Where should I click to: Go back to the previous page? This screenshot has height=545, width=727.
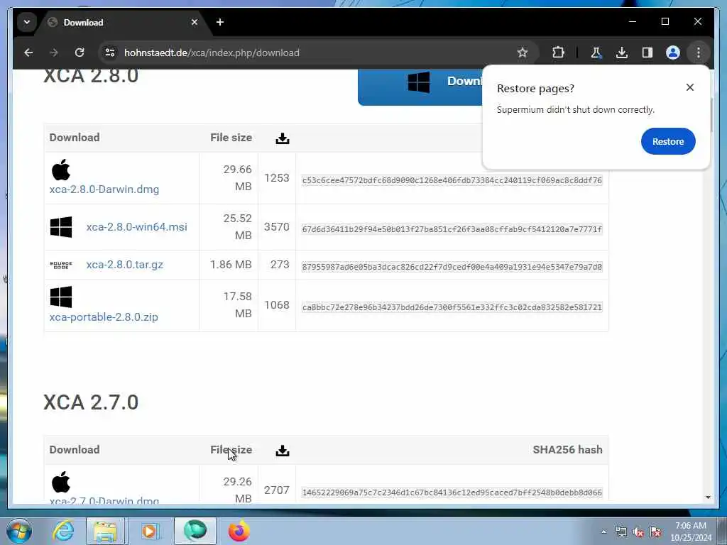(x=28, y=53)
